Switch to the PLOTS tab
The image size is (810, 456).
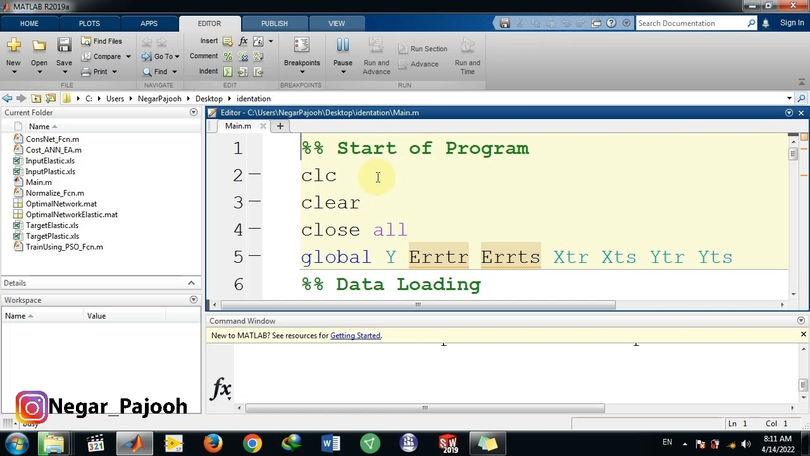[x=89, y=23]
